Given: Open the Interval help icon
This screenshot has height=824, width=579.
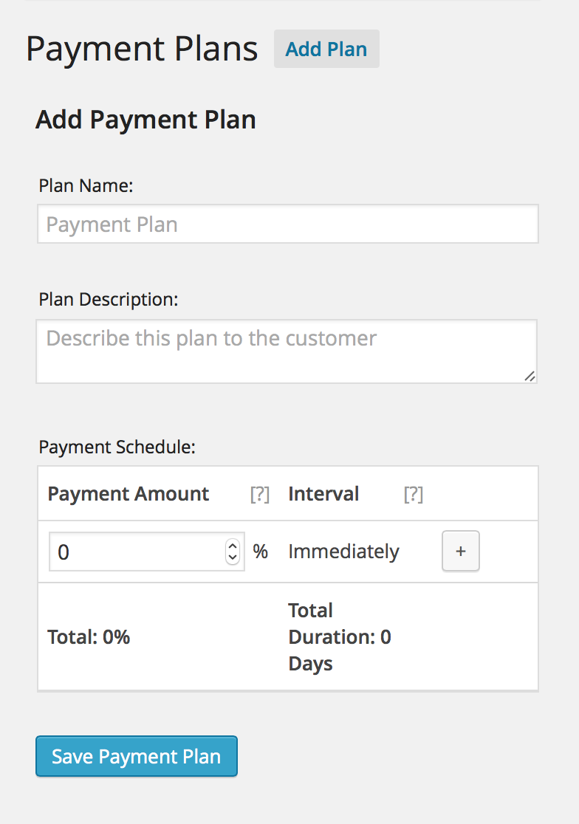Looking at the screenshot, I should 414,495.
